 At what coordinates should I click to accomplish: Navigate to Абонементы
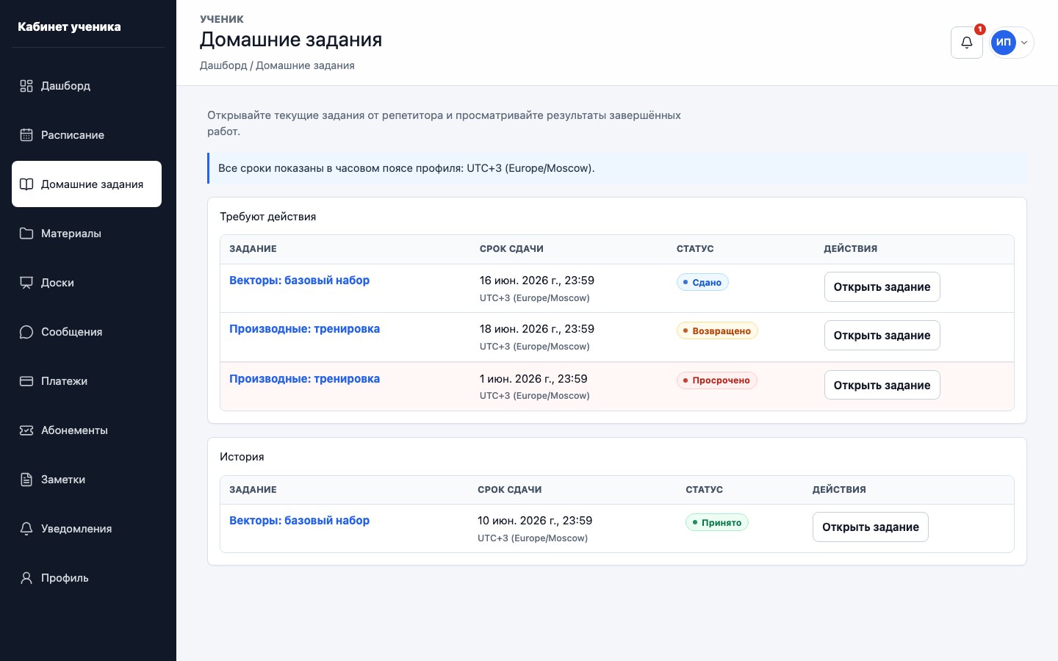[x=87, y=430]
